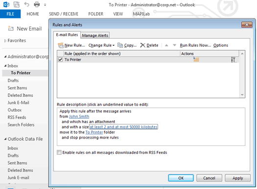
Task: Click the Delete X icon
Action: 142,45
